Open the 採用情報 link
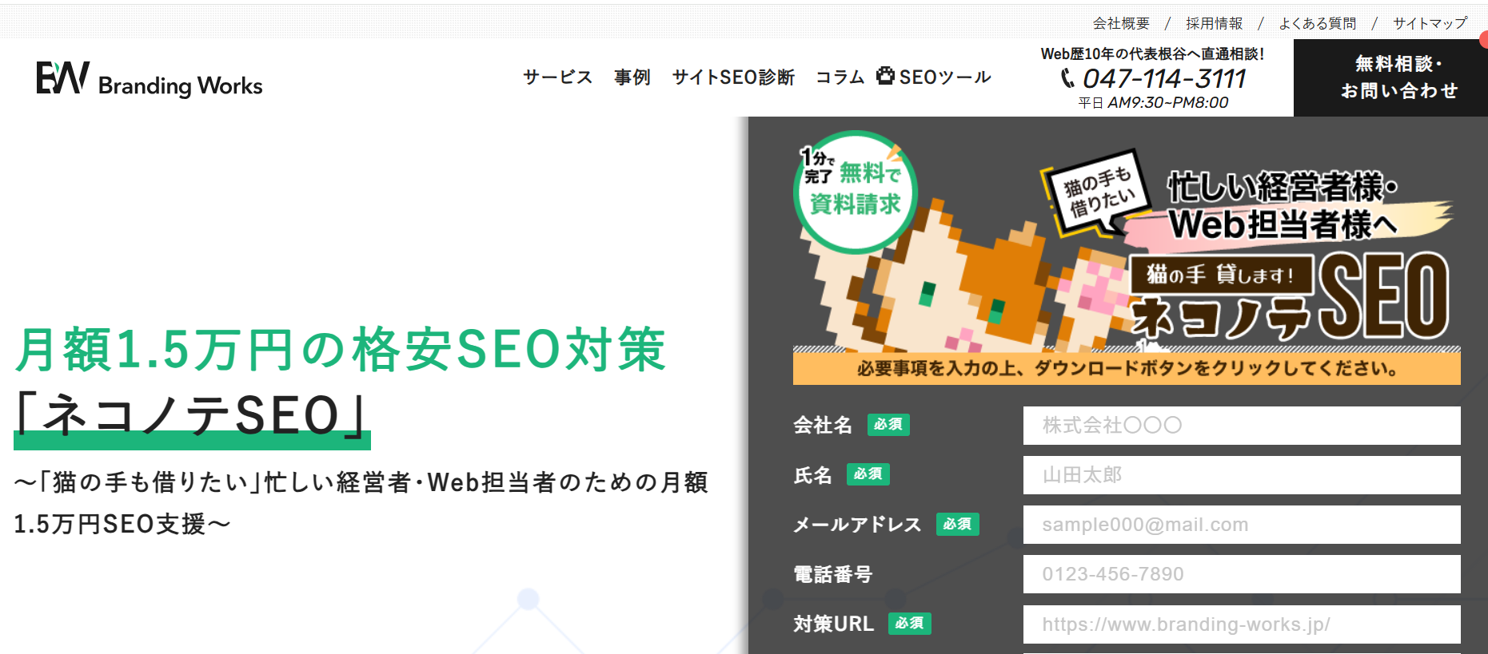This screenshot has width=1488, height=654. [1214, 23]
